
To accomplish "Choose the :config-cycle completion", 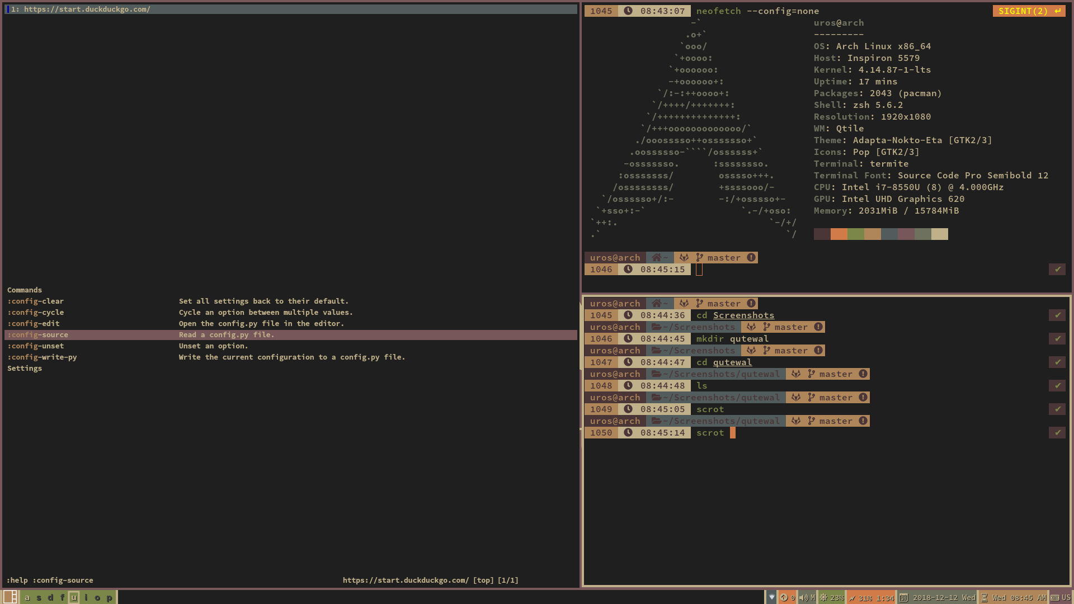I will pos(291,312).
